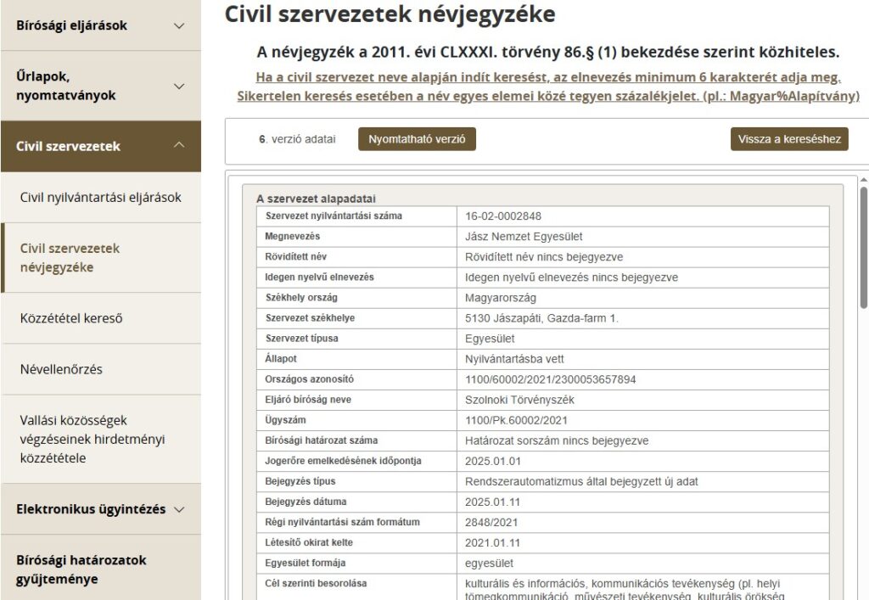Click Vissza a kereséshez button
Screen dimensions: 869x600
point(789,139)
